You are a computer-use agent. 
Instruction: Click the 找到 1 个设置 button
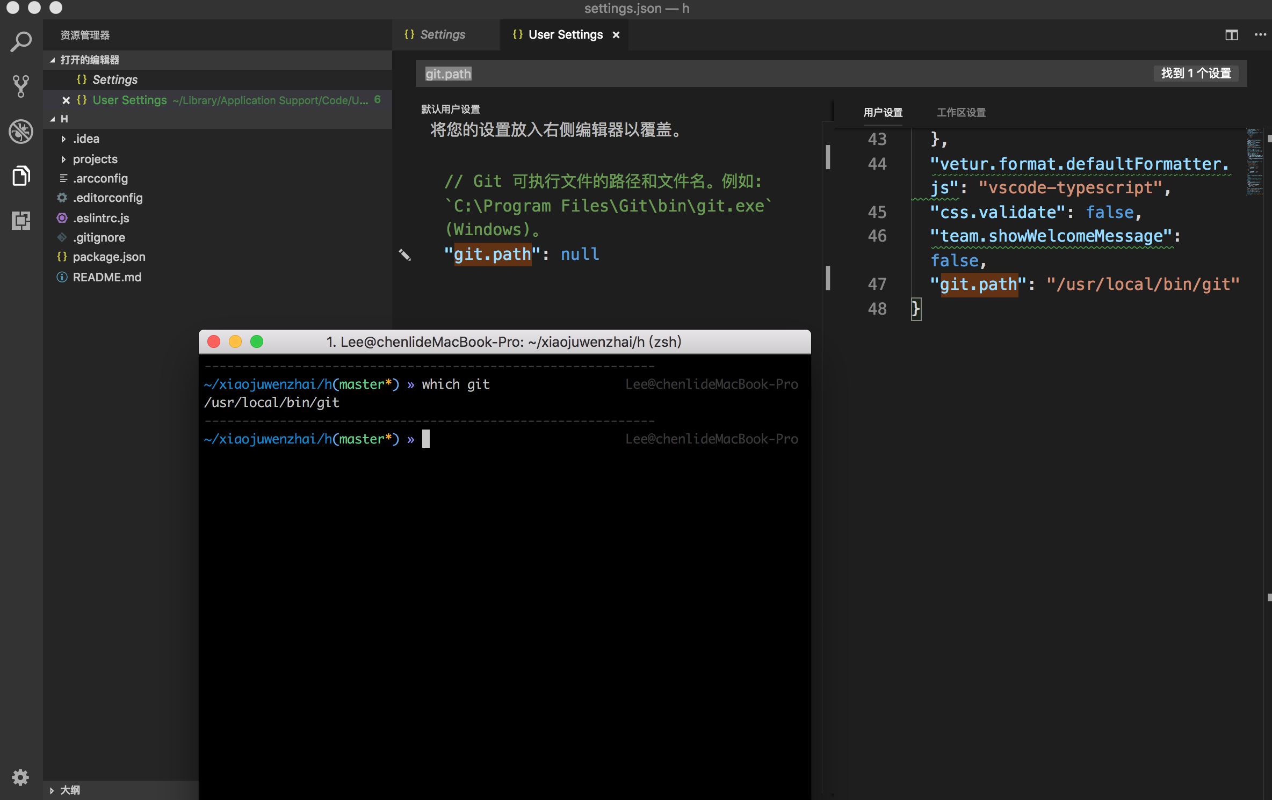(x=1196, y=73)
